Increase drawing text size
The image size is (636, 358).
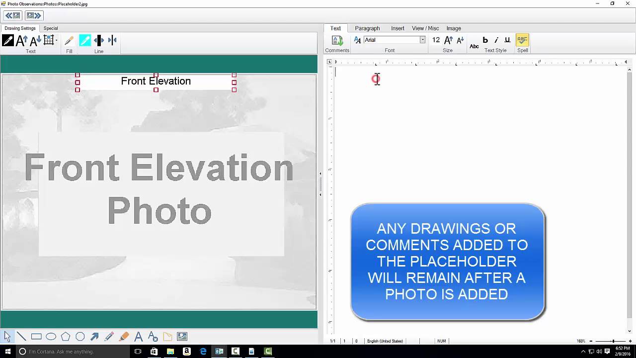click(x=21, y=41)
